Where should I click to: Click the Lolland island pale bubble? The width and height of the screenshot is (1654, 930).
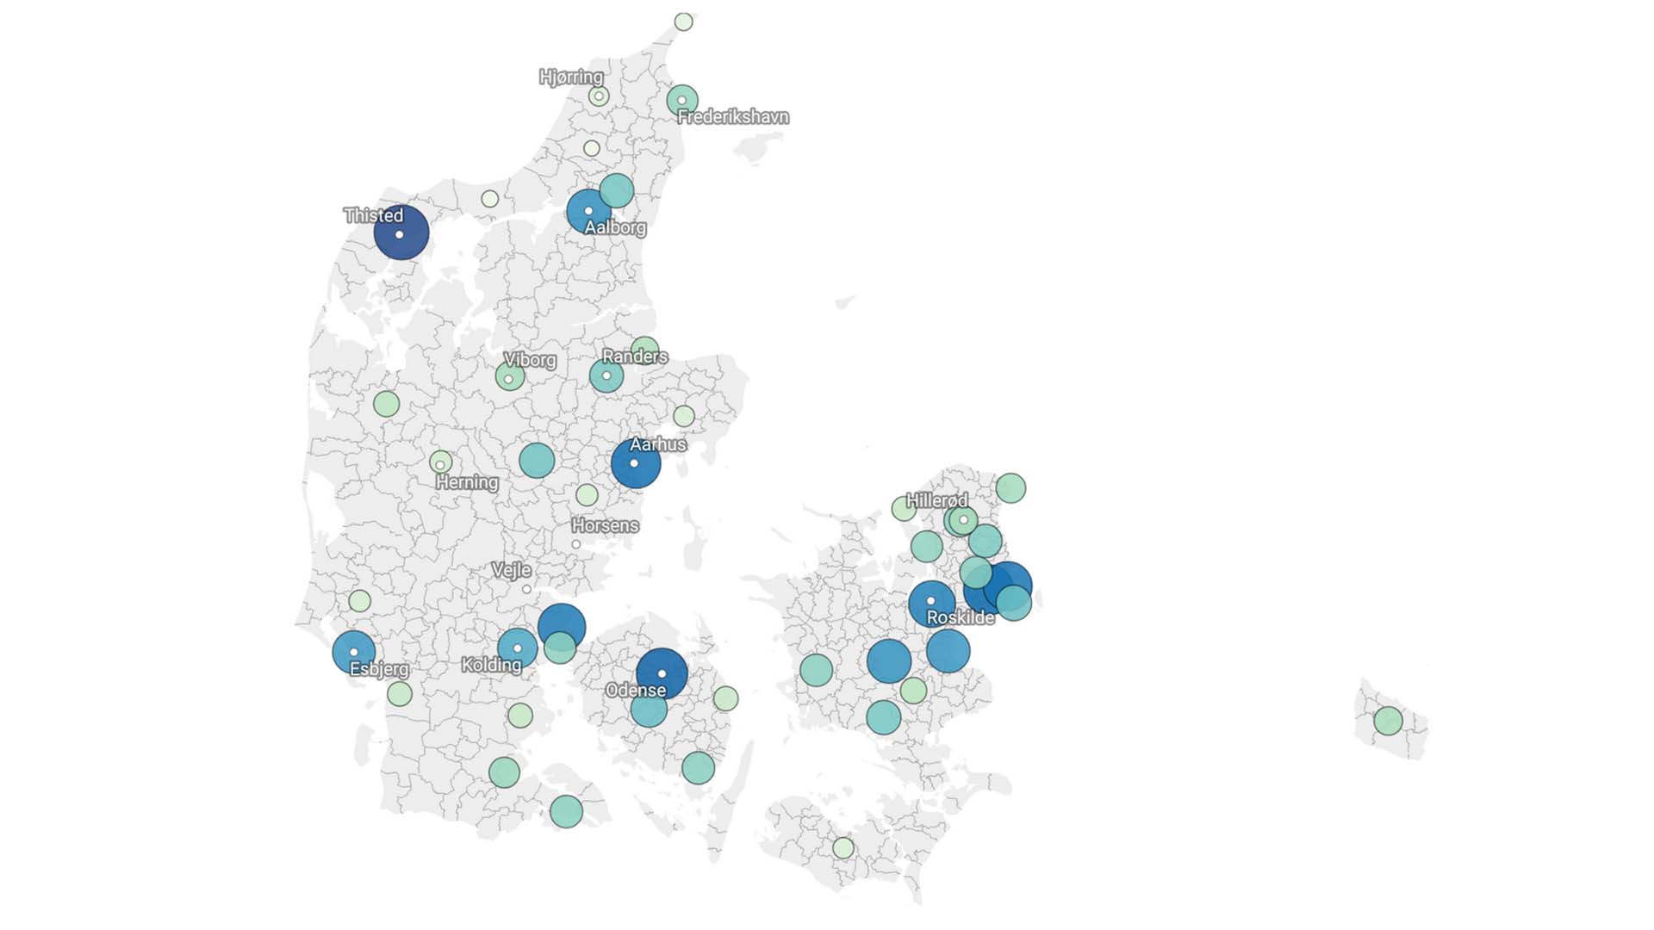843,848
